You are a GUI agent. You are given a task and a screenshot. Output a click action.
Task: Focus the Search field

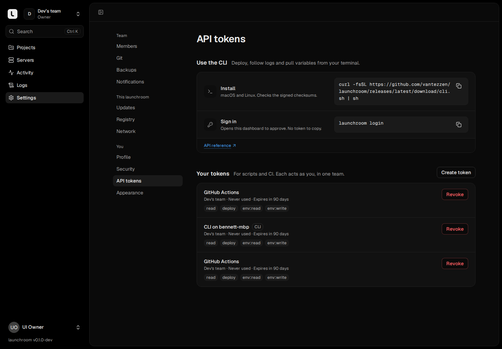coord(45,31)
